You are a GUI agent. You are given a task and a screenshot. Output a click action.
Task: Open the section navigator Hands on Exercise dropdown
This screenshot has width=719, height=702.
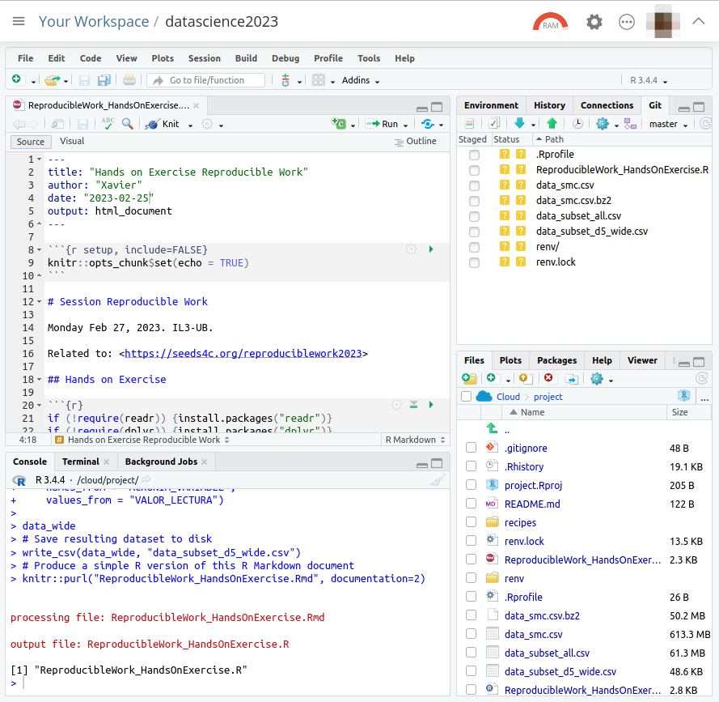tap(142, 440)
